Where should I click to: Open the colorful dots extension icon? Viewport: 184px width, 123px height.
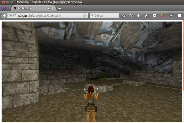162,15
